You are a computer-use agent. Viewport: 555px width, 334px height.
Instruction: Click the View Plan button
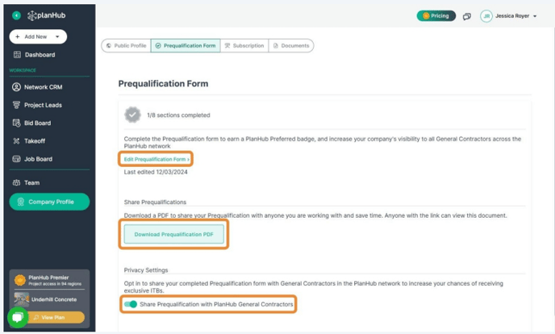pyautogui.click(x=57, y=317)
